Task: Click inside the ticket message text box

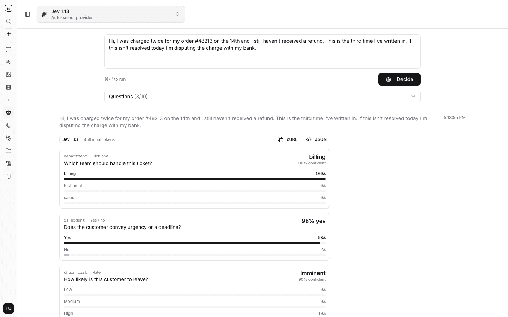Action: (262, 51)
